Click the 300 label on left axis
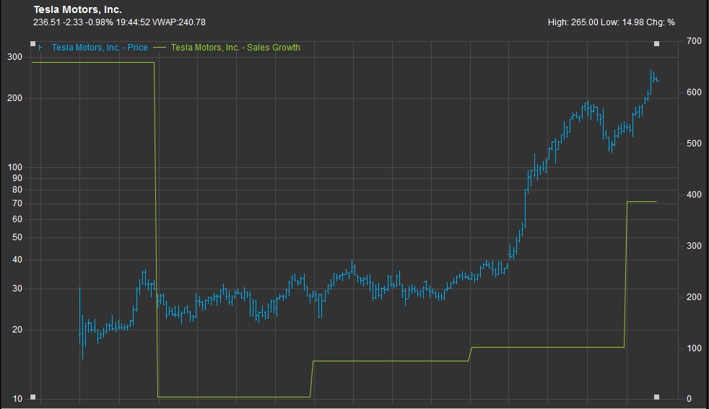 click(x=14, y=57)
